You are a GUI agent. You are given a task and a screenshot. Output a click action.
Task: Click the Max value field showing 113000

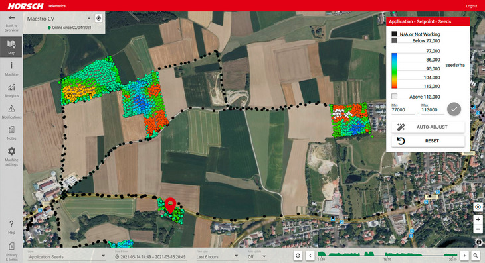pyautogui.click(x=433, y=110)
